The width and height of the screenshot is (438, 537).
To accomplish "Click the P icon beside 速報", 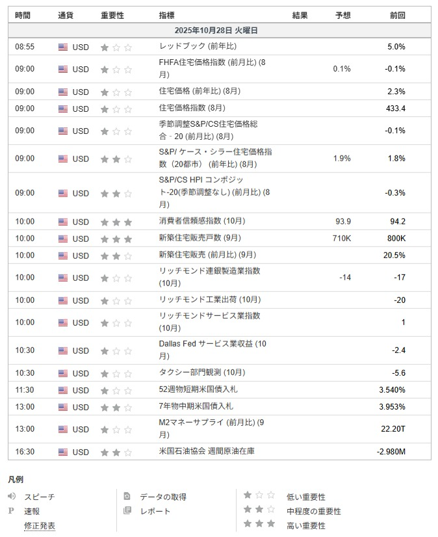I will coord(11,511).
